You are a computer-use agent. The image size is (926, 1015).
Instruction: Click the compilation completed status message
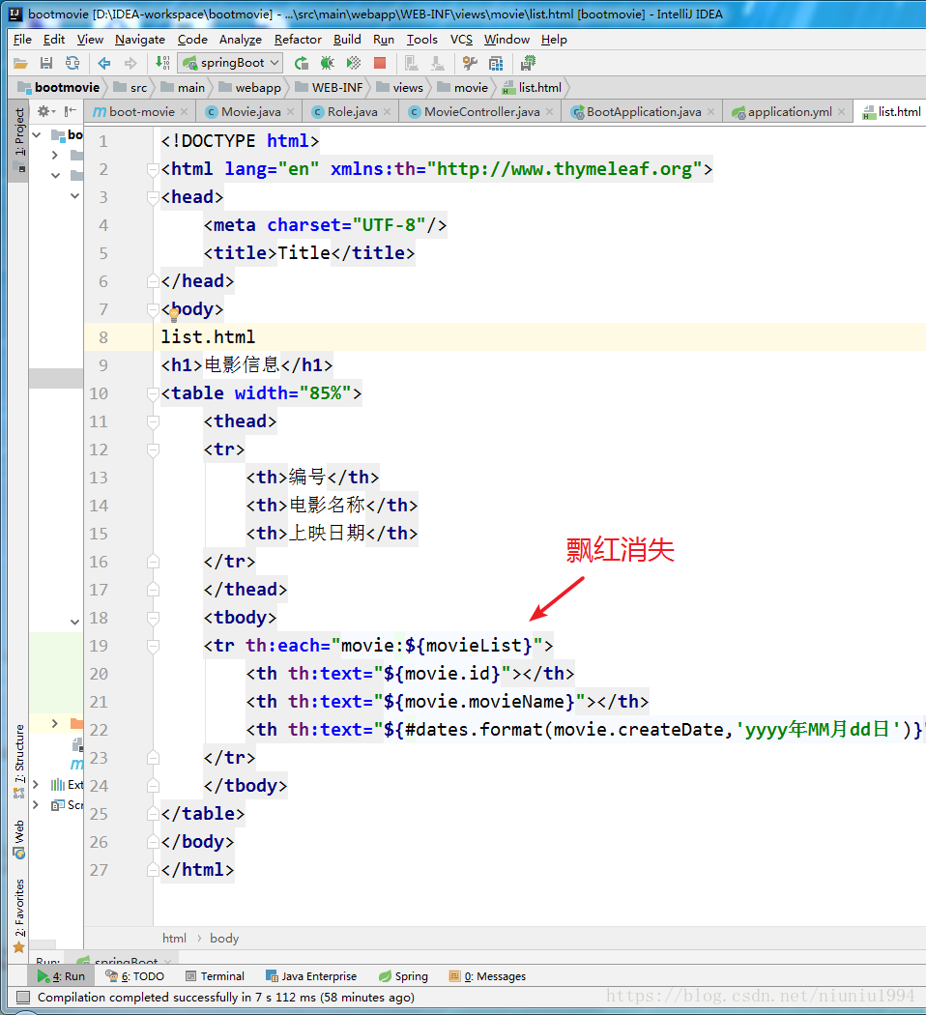coord(226,997)
